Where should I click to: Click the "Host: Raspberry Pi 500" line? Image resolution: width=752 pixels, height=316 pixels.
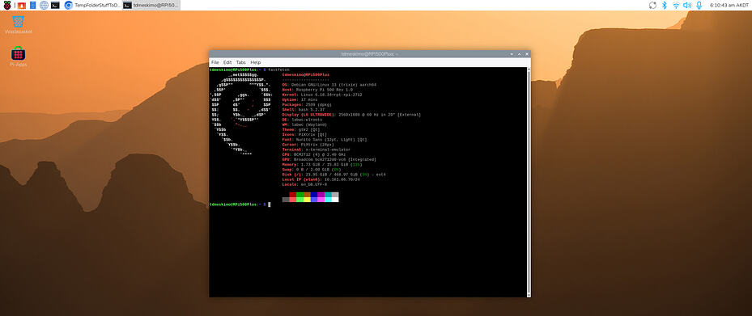(x=317, y=90)
